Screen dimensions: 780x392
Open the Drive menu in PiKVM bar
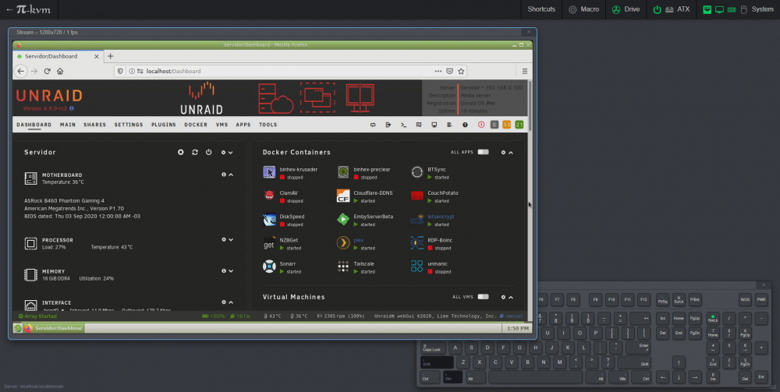tap(626, 9)
